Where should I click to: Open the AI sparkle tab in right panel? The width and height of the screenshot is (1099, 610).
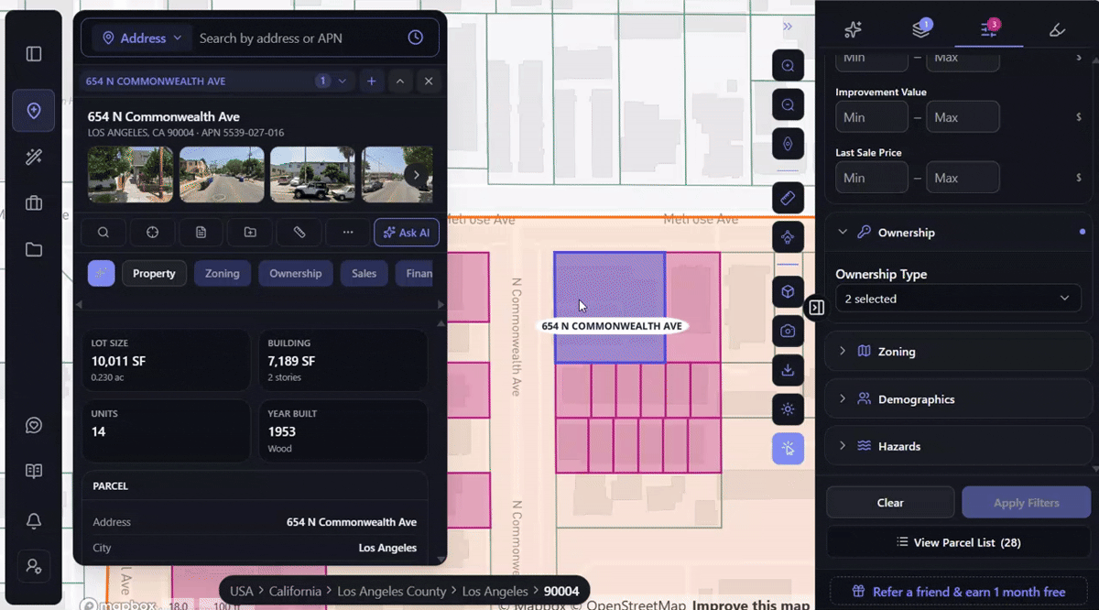click(x=853, y=29)
